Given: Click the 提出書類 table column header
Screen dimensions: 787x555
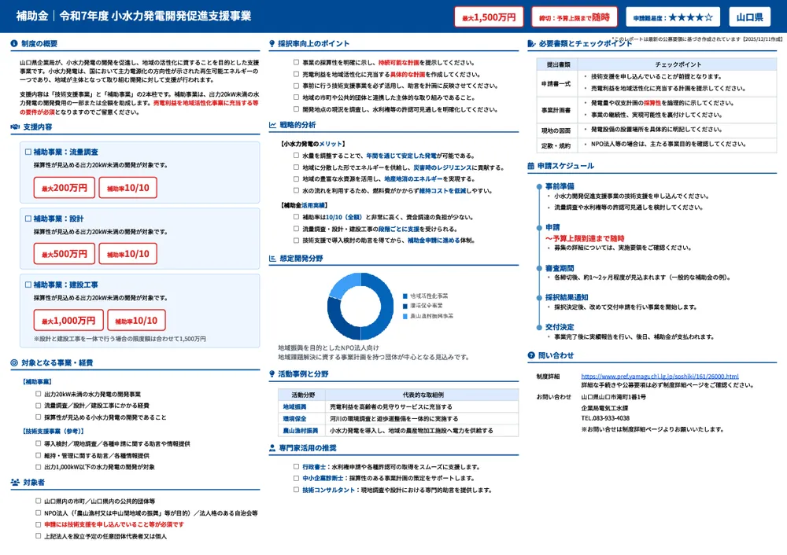Looking at the screenshot, I should pyautogui.click(x=559, y=64).
